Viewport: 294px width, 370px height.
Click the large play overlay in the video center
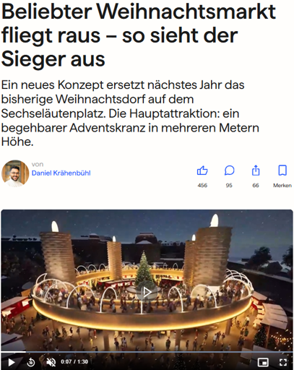tap(147, 292)
